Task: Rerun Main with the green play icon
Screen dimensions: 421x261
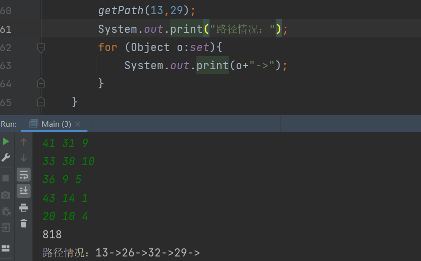Action: pos(6,141)
